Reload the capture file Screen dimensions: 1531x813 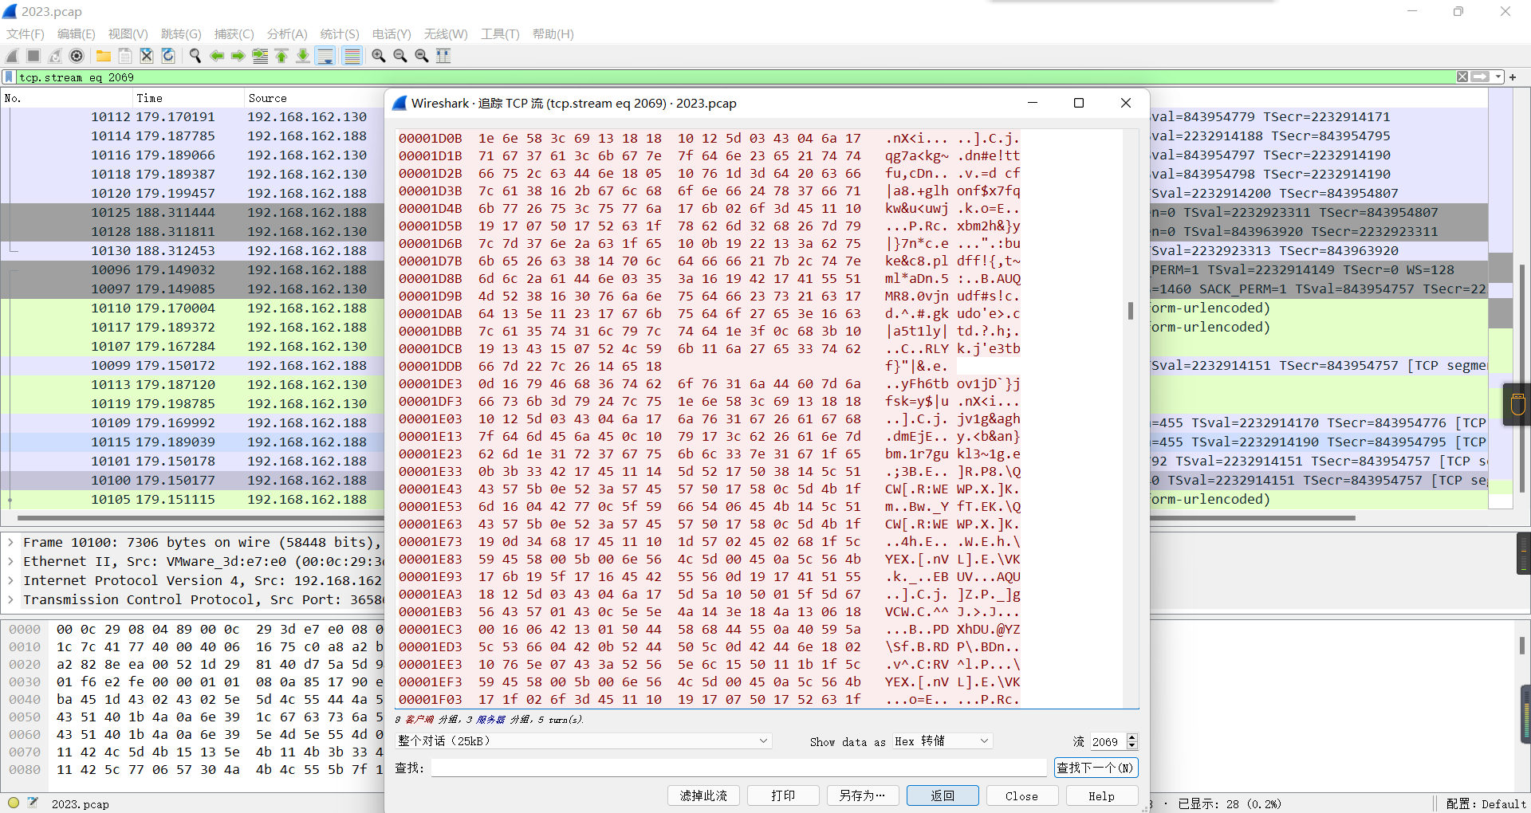(x=168, y=56)
